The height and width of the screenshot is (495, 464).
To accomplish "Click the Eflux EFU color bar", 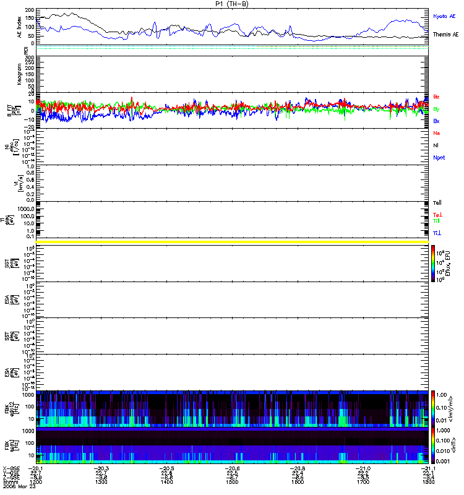I will point(434,263).
